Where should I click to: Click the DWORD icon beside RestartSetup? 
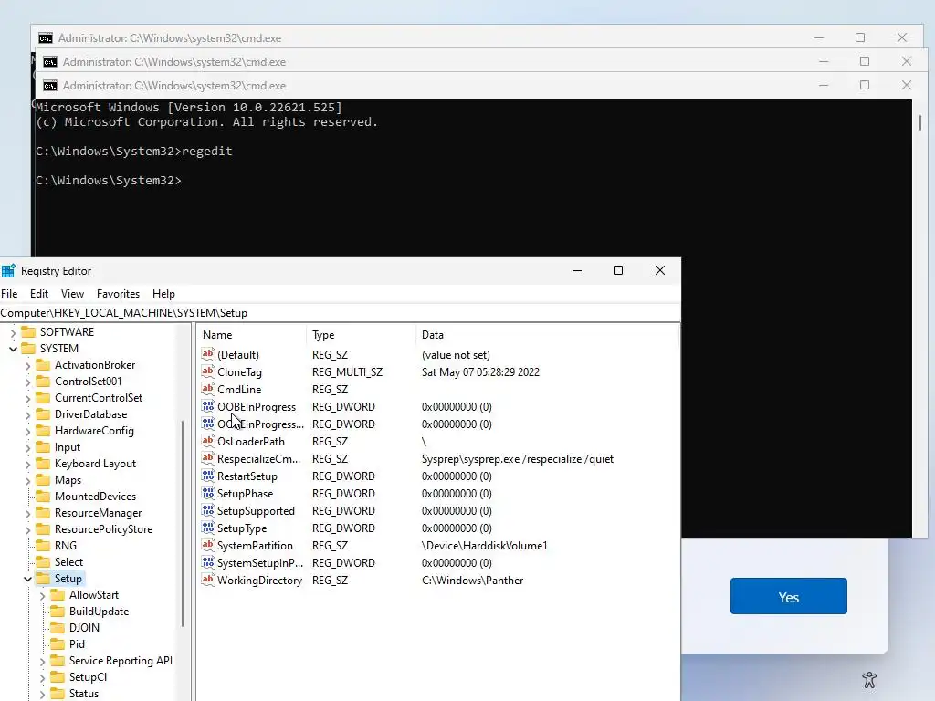point(208,476)
